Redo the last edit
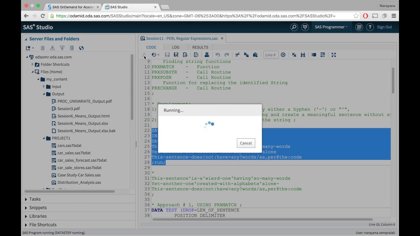This screenshot has width=420, height=236. 226,55
